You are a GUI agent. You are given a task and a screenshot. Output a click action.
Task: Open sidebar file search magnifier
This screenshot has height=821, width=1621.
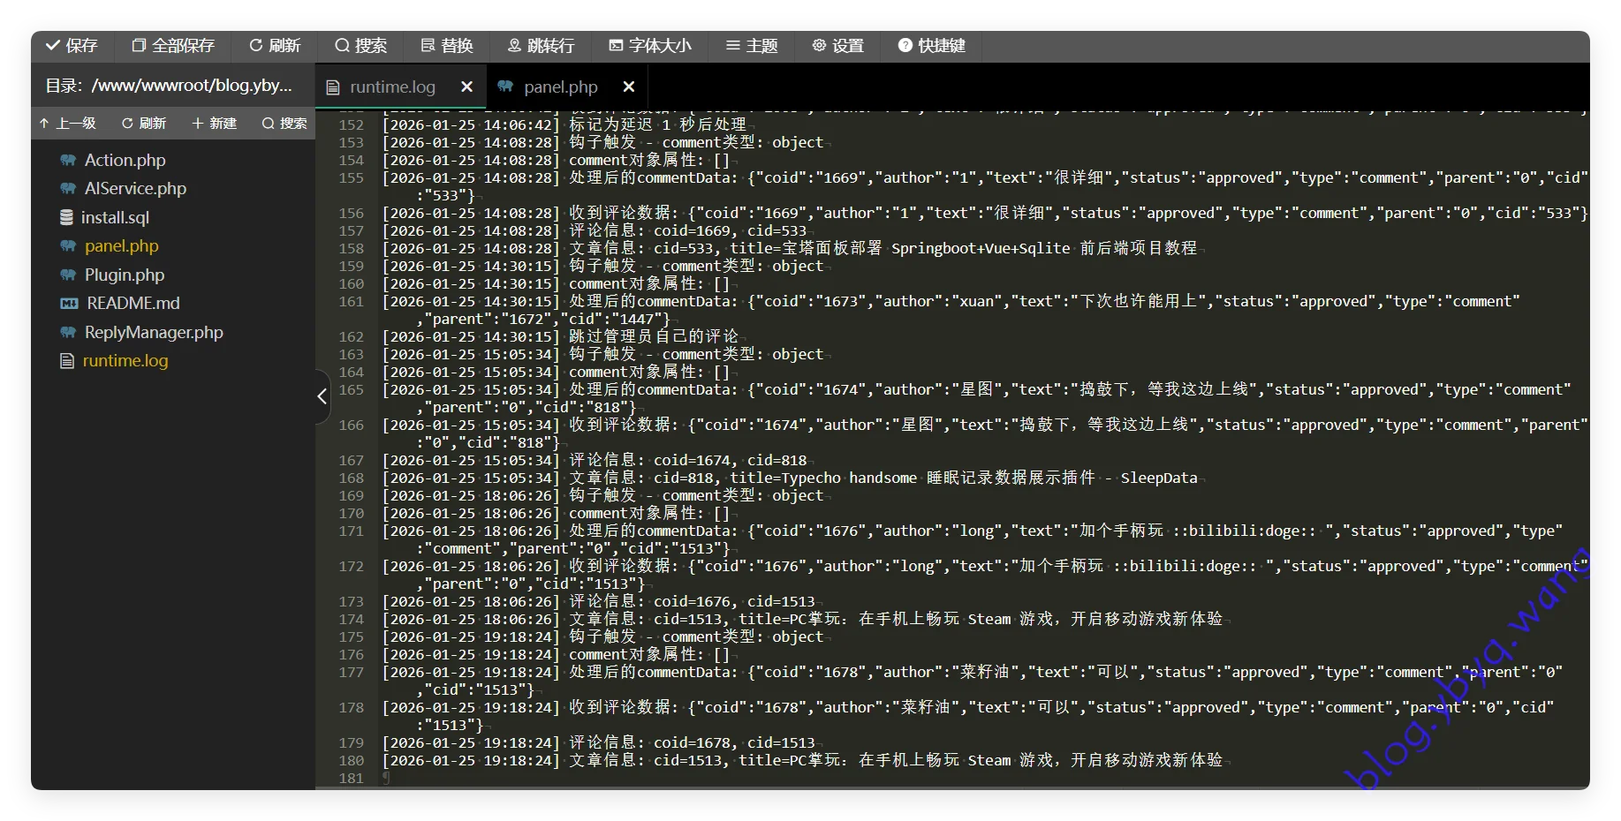[284, 123]
